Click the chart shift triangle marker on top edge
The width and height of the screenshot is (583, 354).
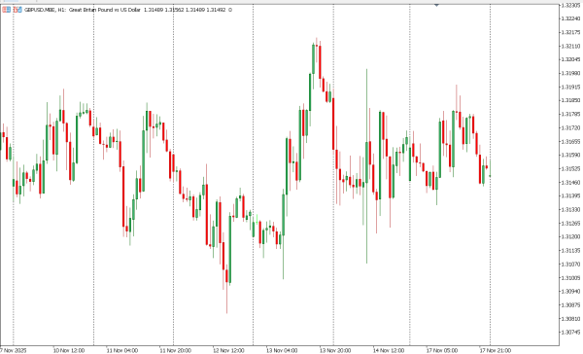click(436, 5)
